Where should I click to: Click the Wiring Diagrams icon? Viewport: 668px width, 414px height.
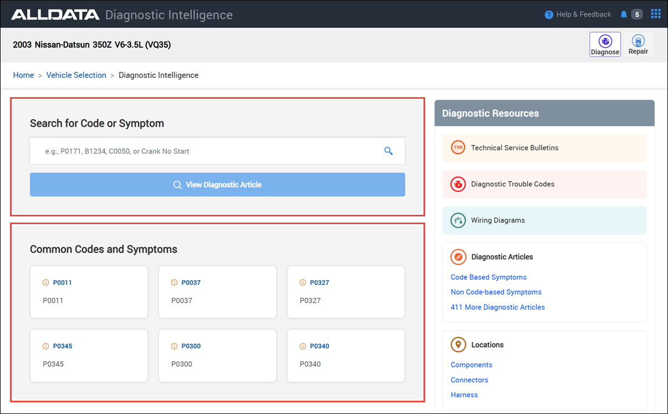[x=457, y=220]
